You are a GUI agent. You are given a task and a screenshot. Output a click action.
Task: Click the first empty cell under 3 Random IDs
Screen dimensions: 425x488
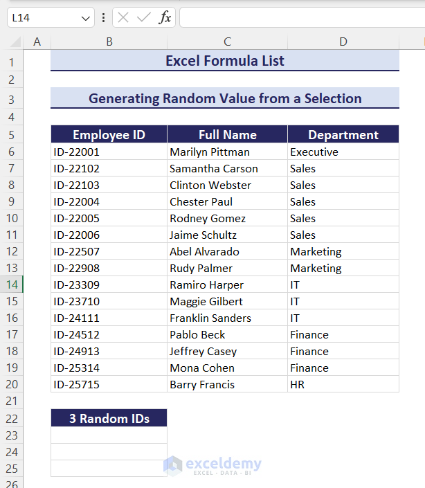point(109,435)
